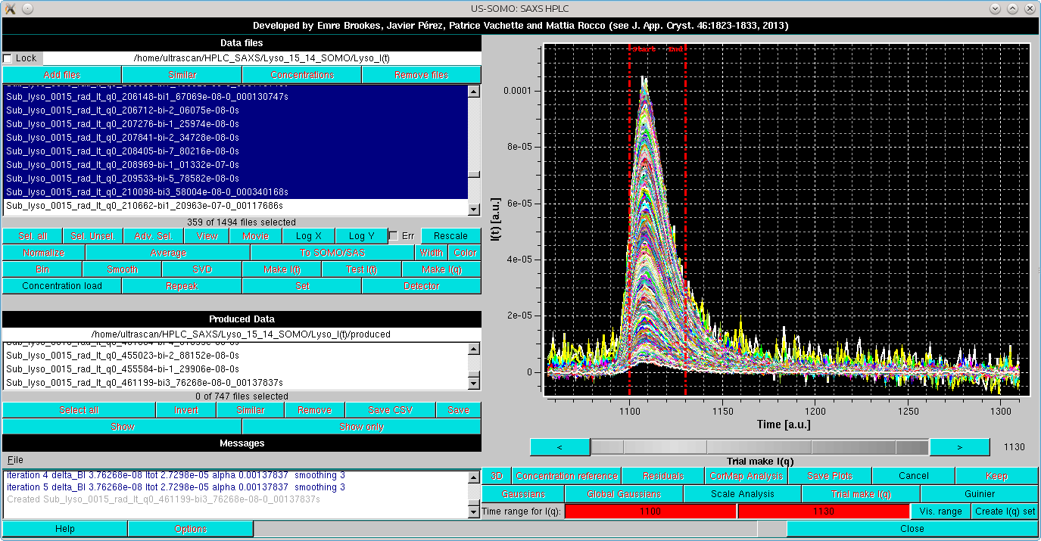The width and height of the screenshot is (1041, 541).
Task: Run Scale Analysis
Action: click(x=741, y=493)
